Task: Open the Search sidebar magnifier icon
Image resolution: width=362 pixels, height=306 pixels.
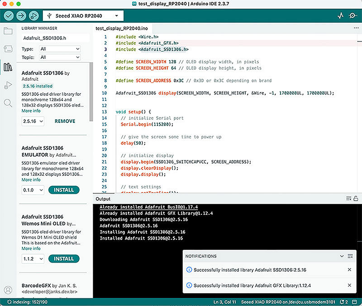Action: pyautogui.click(x=8, y=103)
